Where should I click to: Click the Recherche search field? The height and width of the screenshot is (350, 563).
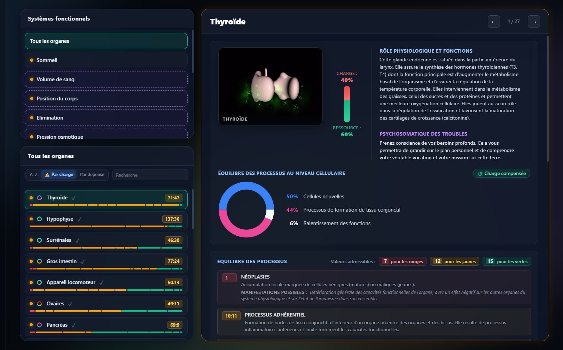point(150,175)
